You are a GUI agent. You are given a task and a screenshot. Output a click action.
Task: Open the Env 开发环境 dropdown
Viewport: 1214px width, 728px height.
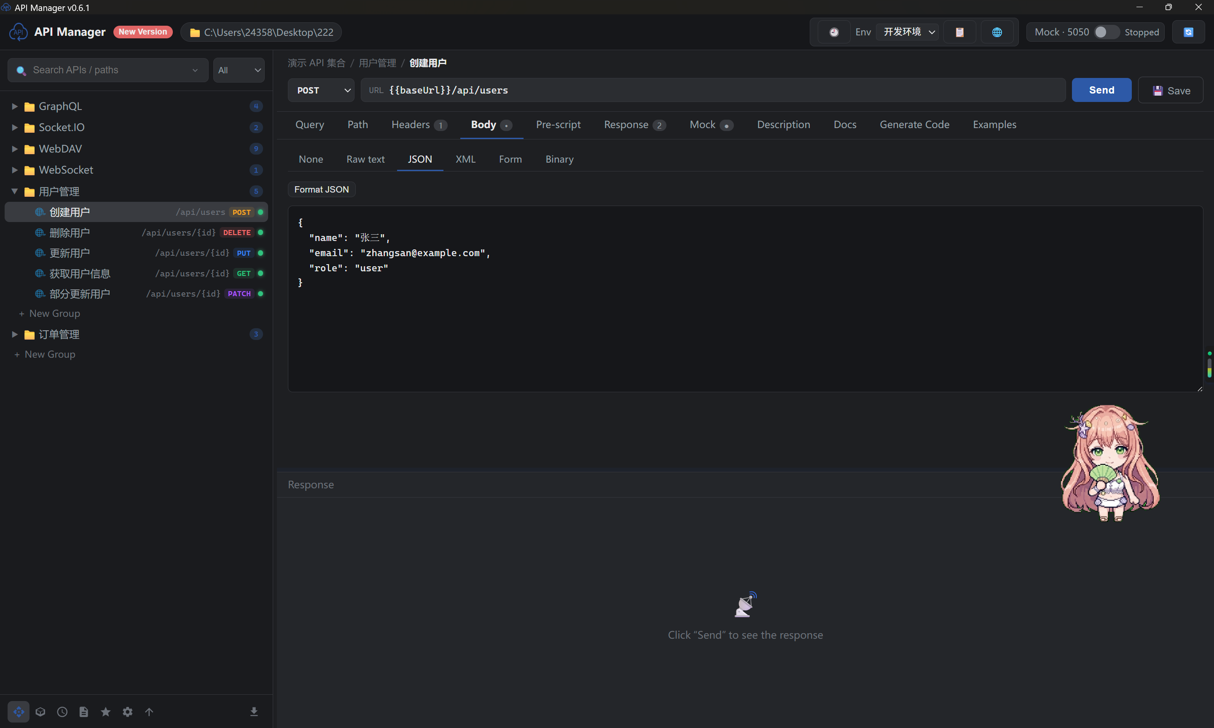coord(907,32)
